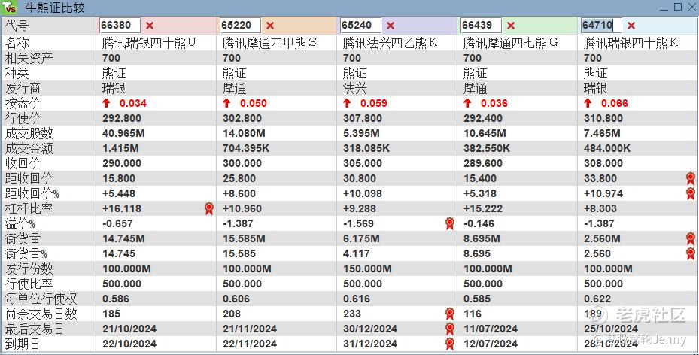Screen dimensions: 699x355
Task: Remove warrant 66380 with red X
Action: pyautogui.click(x=150, y=26)
